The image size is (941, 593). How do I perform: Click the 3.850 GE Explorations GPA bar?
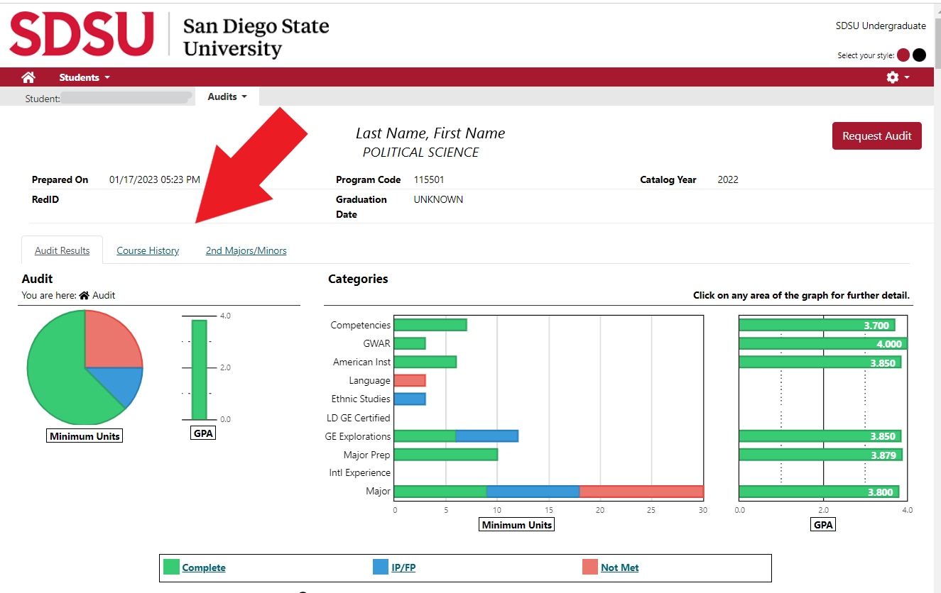820,436
